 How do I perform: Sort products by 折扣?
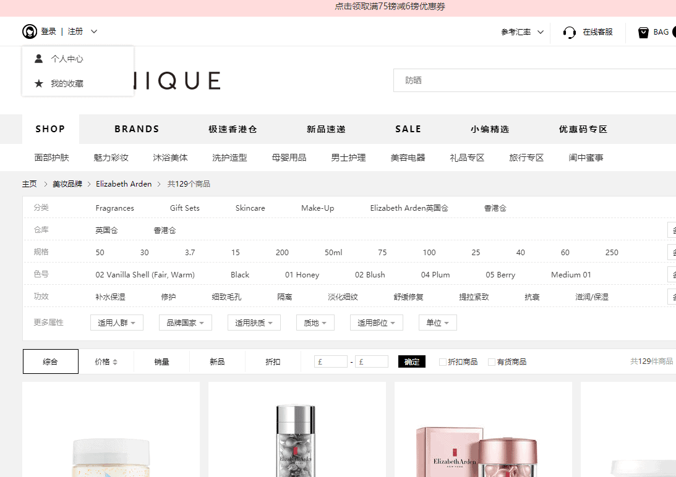tap(273, 362)
